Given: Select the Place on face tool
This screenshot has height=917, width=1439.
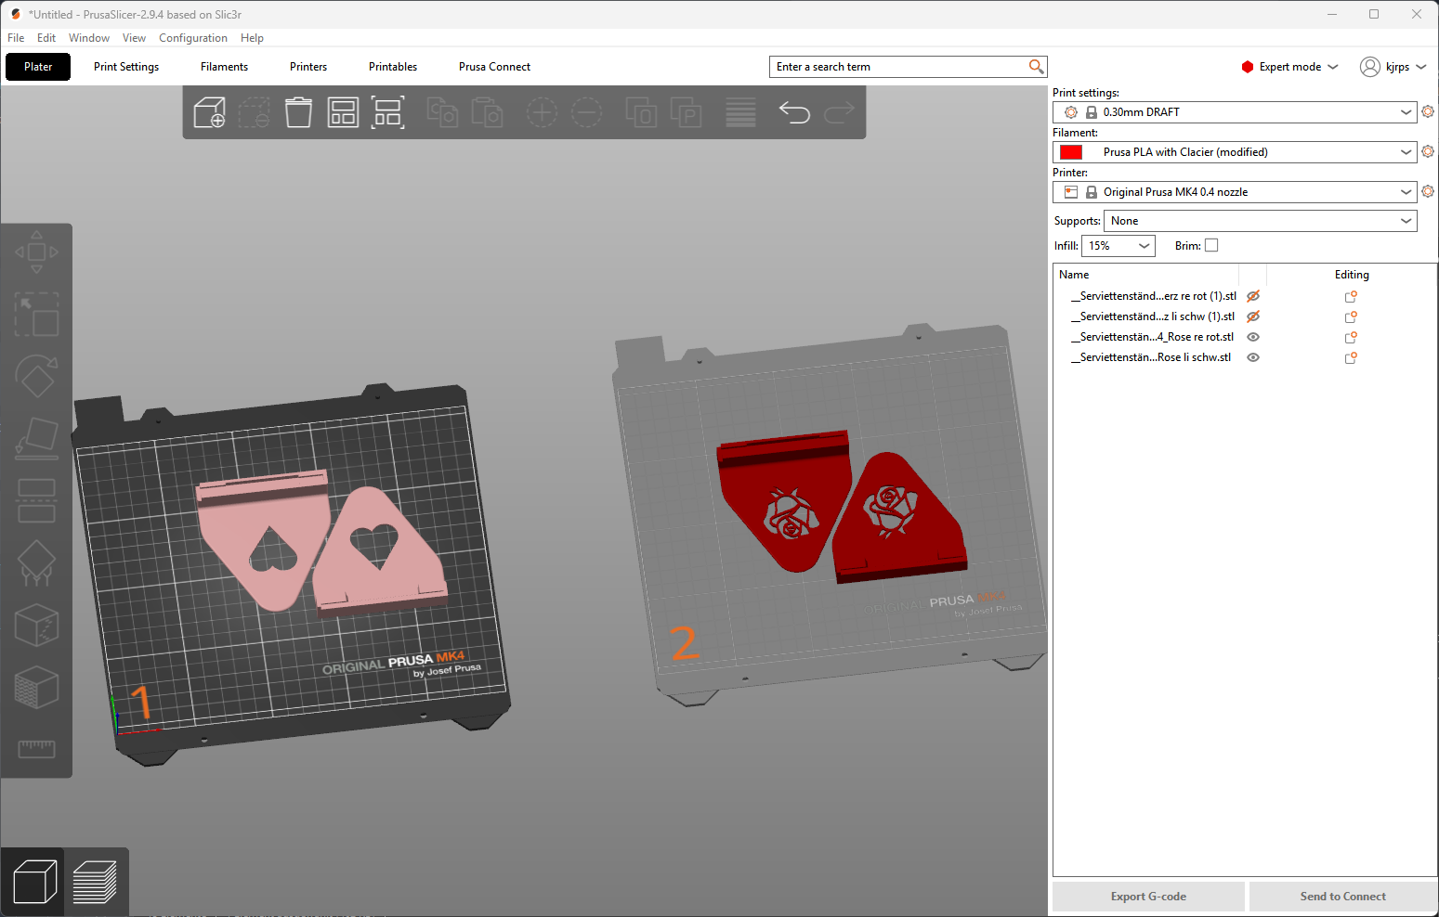Looking at the screenshot, I should 36,438.
